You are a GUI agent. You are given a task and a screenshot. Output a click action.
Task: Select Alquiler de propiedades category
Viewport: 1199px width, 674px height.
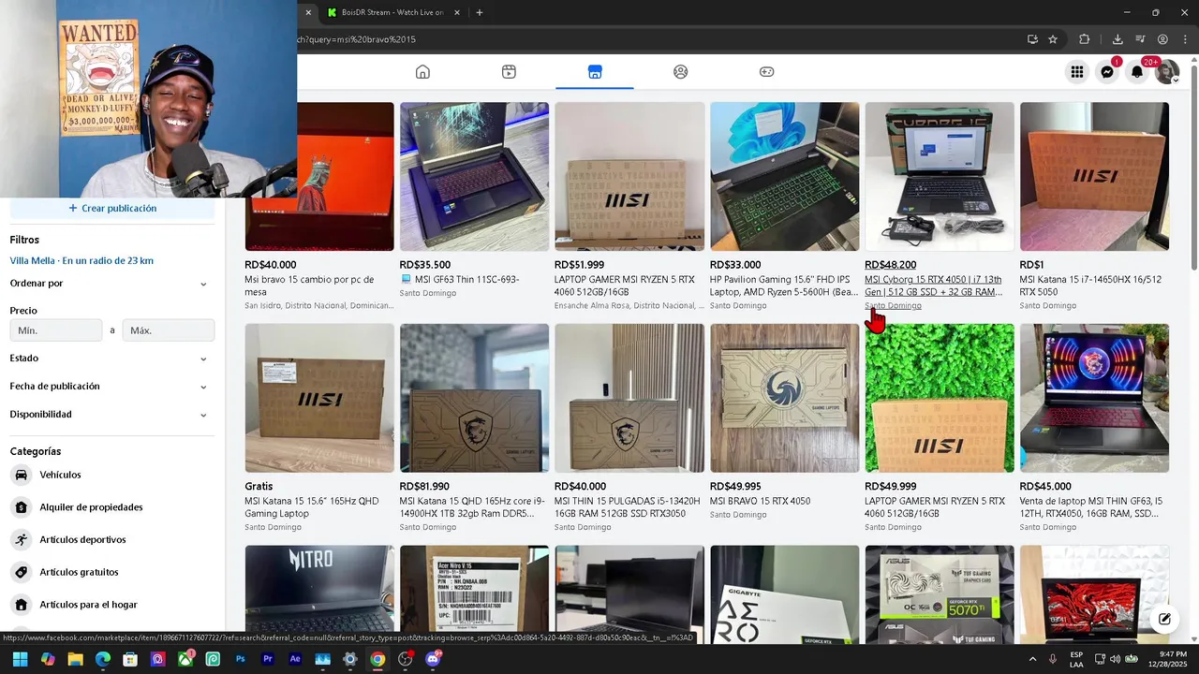(x=112, y=507)
